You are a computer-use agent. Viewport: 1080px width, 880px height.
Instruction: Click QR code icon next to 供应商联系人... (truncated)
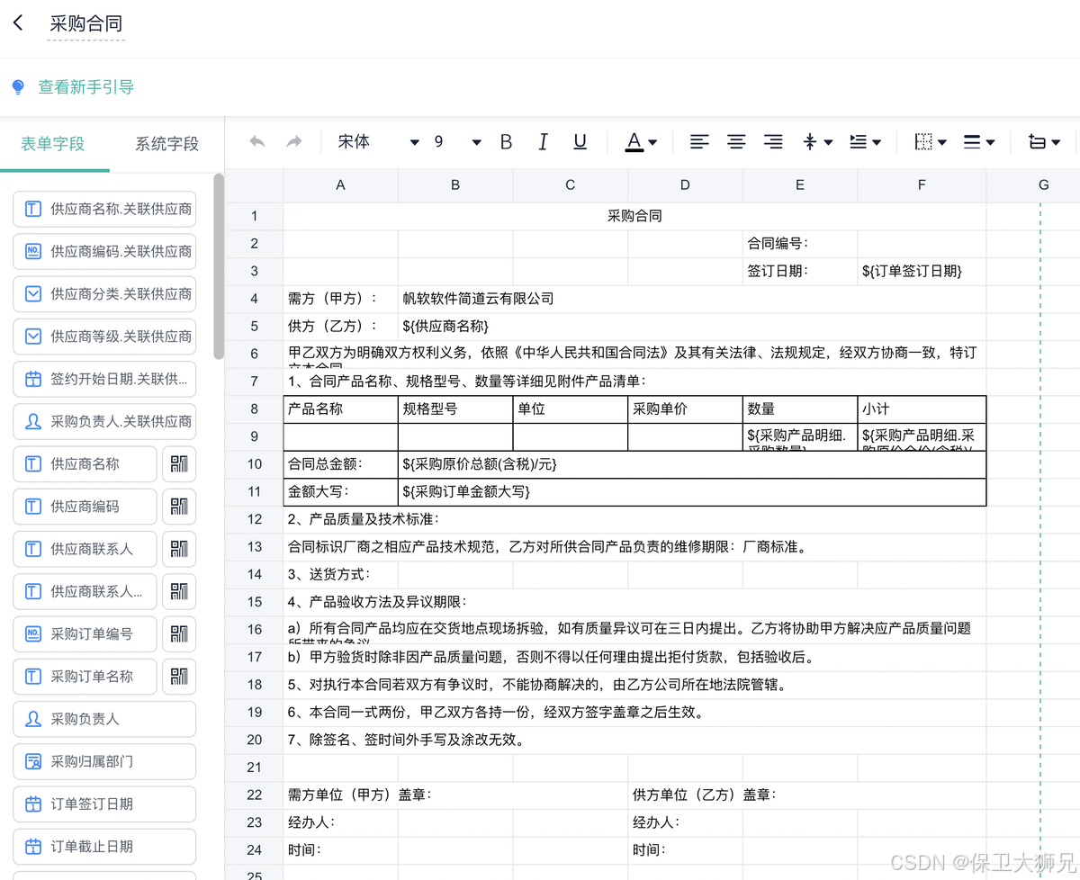[179, 591]
